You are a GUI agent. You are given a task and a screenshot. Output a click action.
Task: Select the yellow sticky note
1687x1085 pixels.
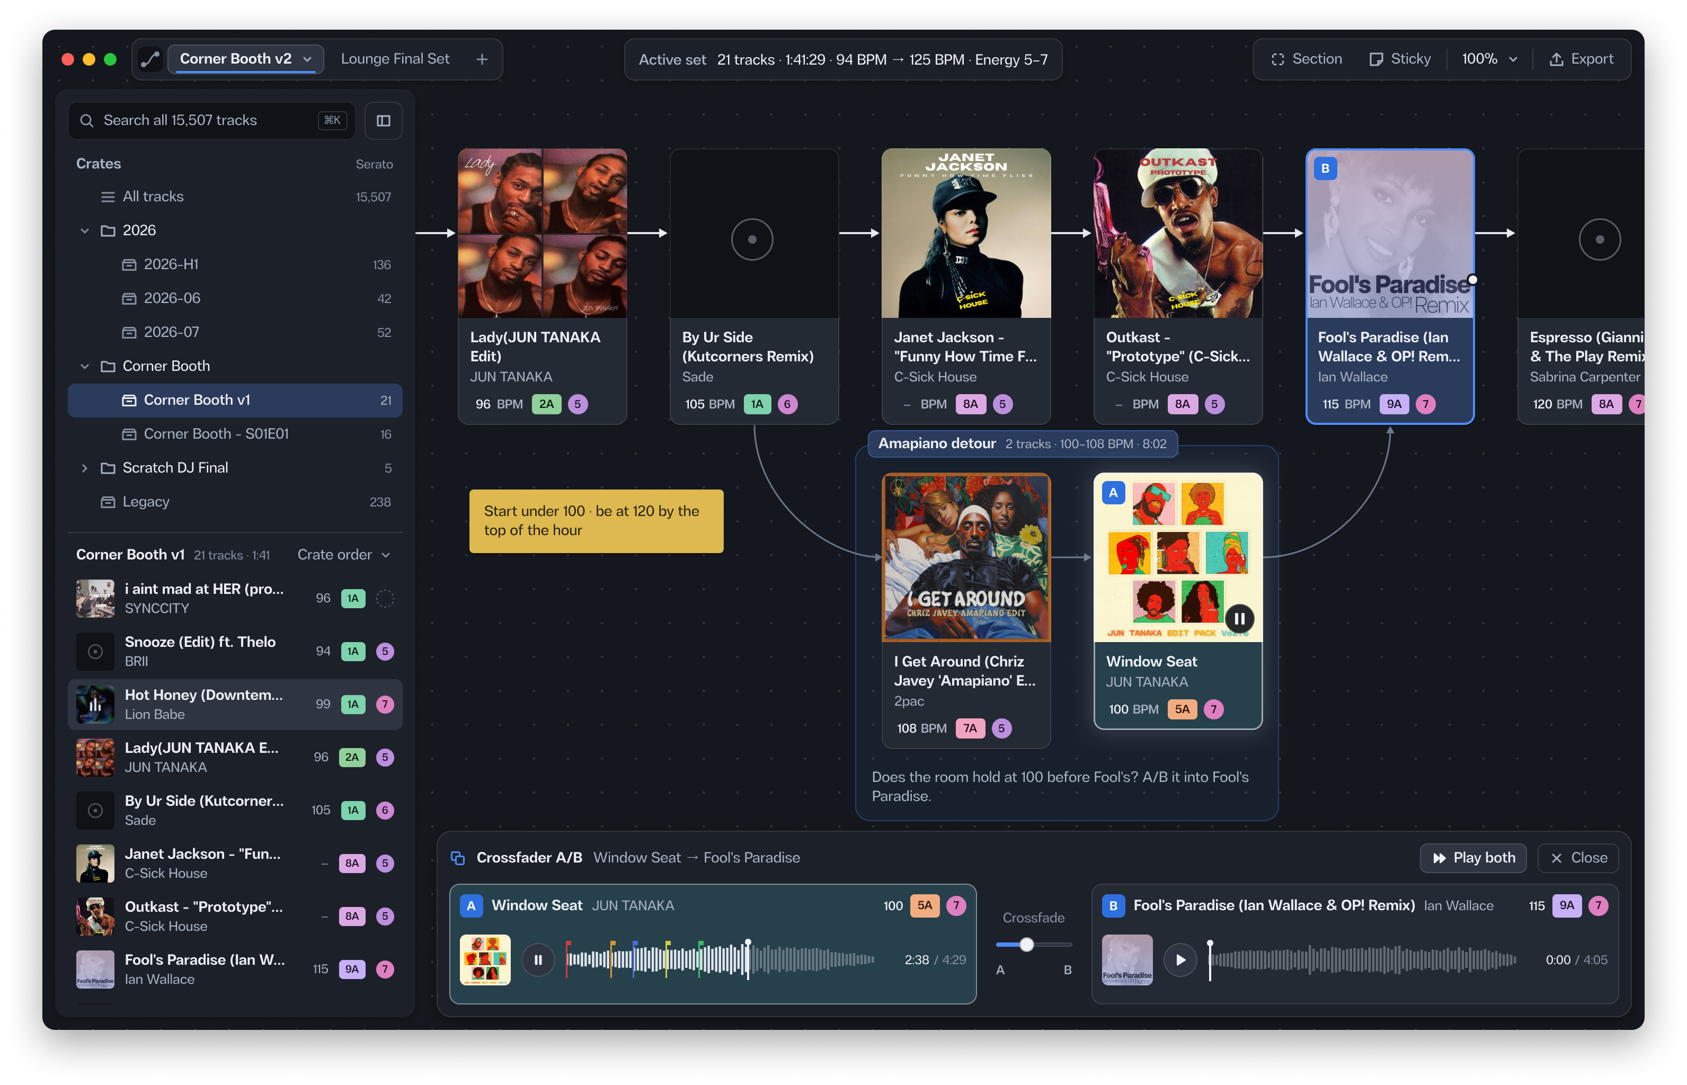point(596,521)
